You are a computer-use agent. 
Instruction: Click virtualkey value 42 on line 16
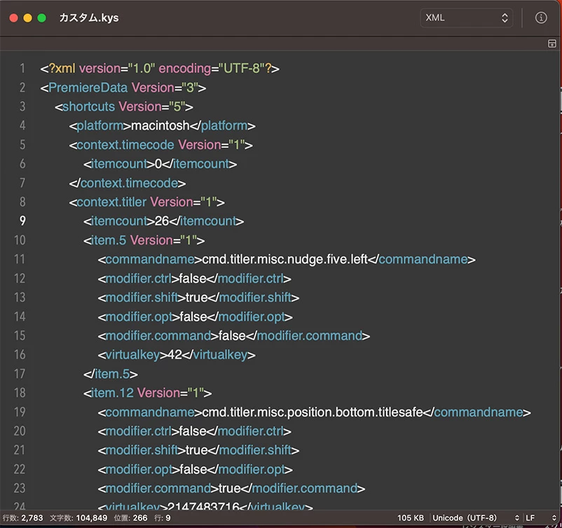coord(175,355)
